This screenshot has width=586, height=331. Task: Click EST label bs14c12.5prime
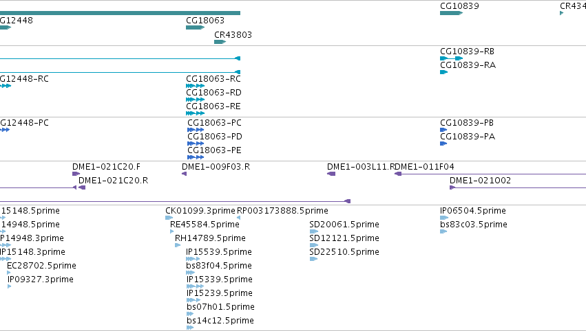220,321
